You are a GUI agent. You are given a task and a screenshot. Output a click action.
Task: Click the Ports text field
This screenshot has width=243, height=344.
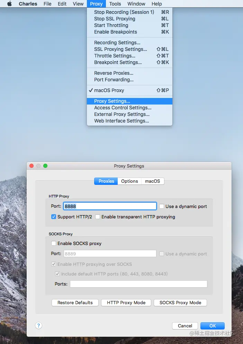(x=138, y=284)
